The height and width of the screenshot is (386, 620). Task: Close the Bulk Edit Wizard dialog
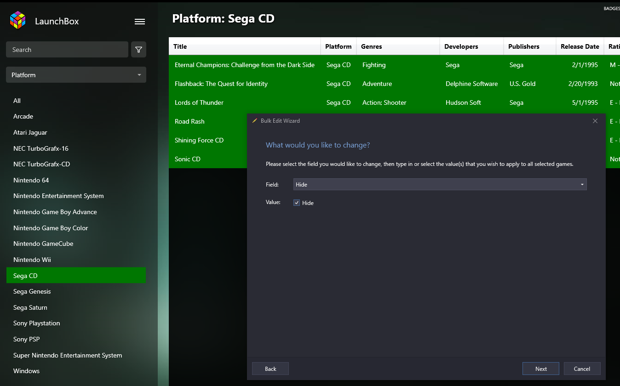[x=595, y=121]
